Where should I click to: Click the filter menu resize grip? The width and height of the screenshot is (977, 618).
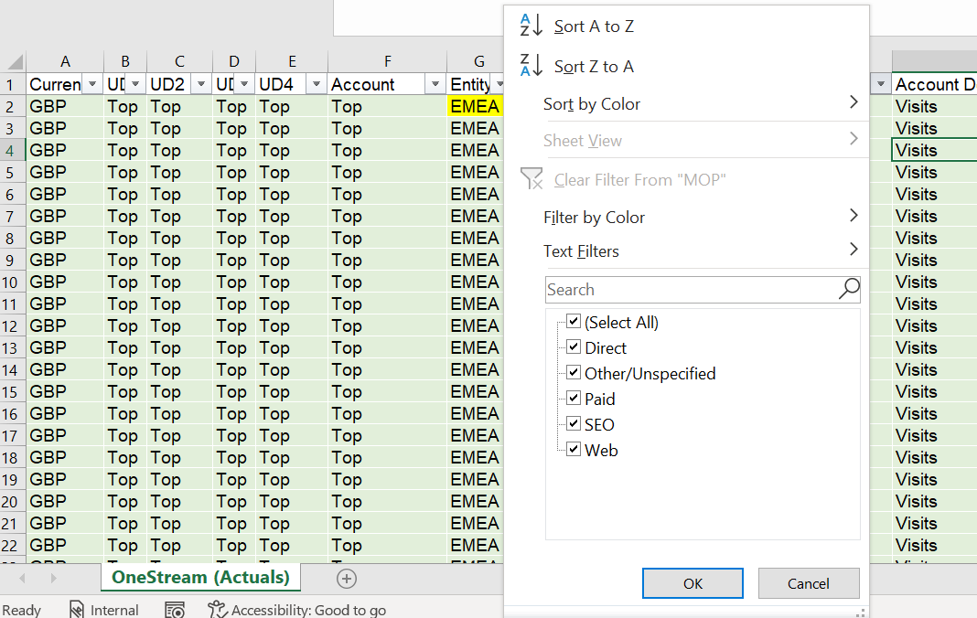click(x=860, y=613)
